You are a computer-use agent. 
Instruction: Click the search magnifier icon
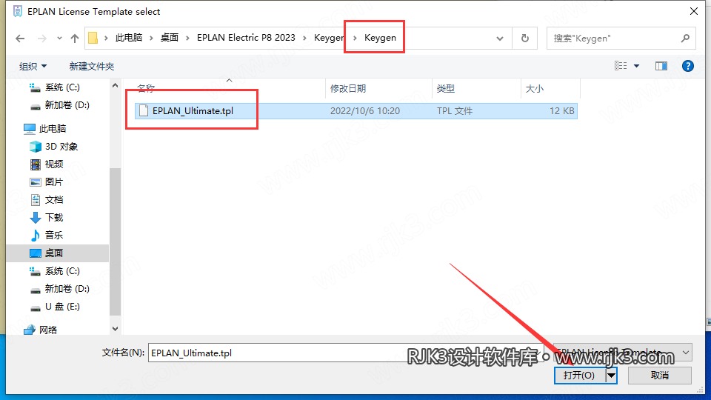click(x=685, y=39)
